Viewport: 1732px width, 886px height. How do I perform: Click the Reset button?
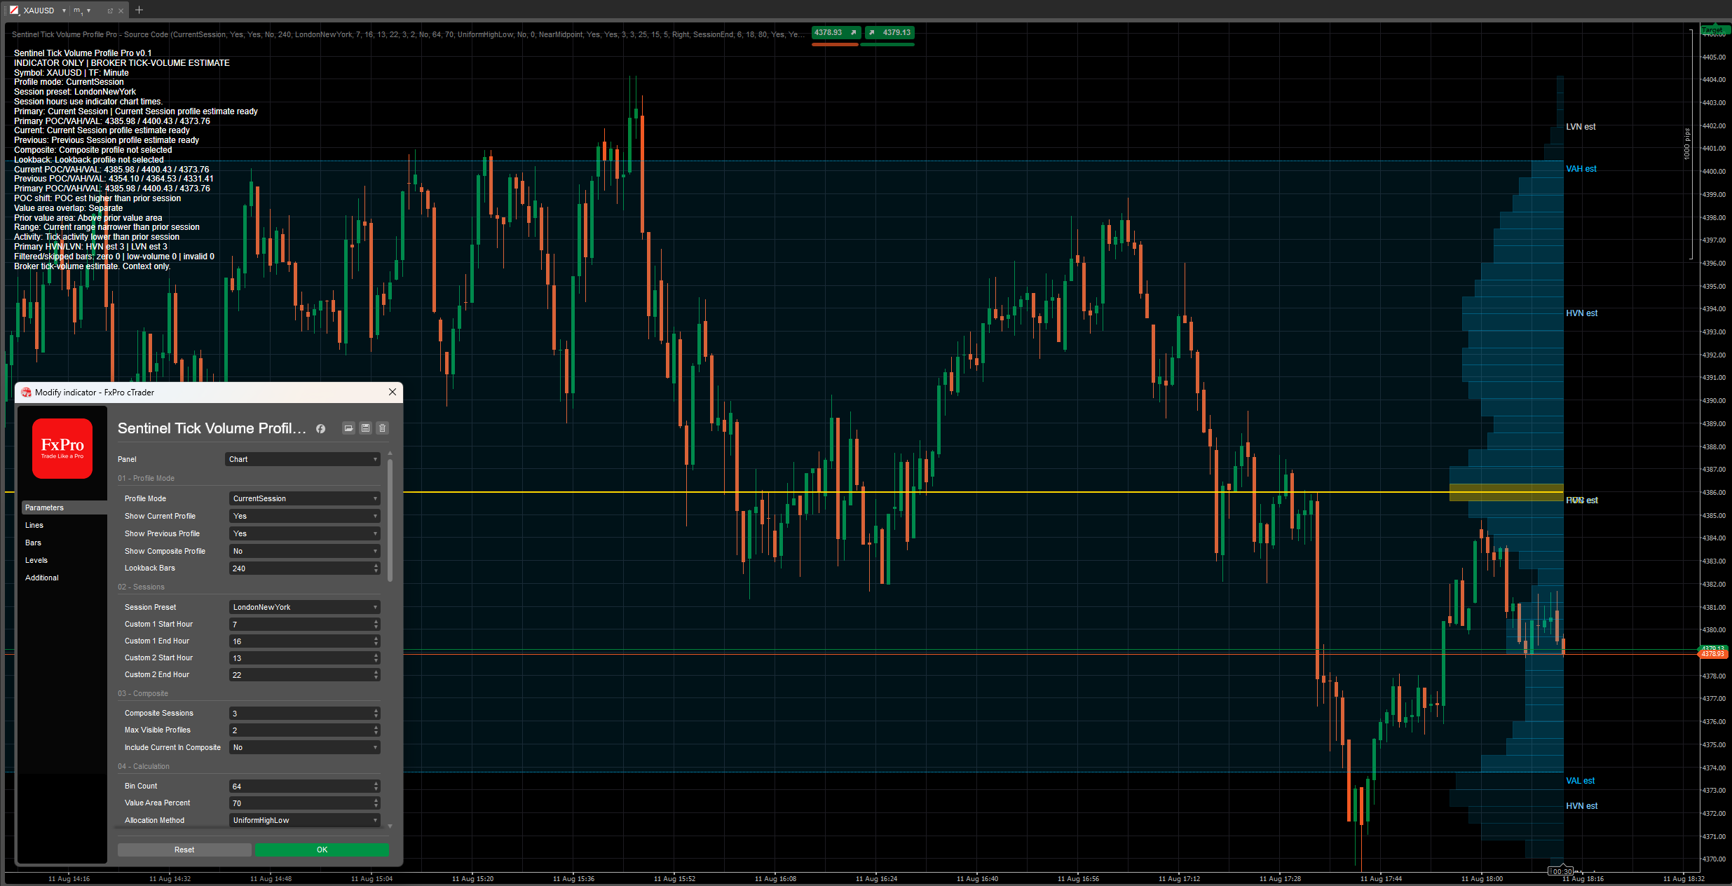184,850
